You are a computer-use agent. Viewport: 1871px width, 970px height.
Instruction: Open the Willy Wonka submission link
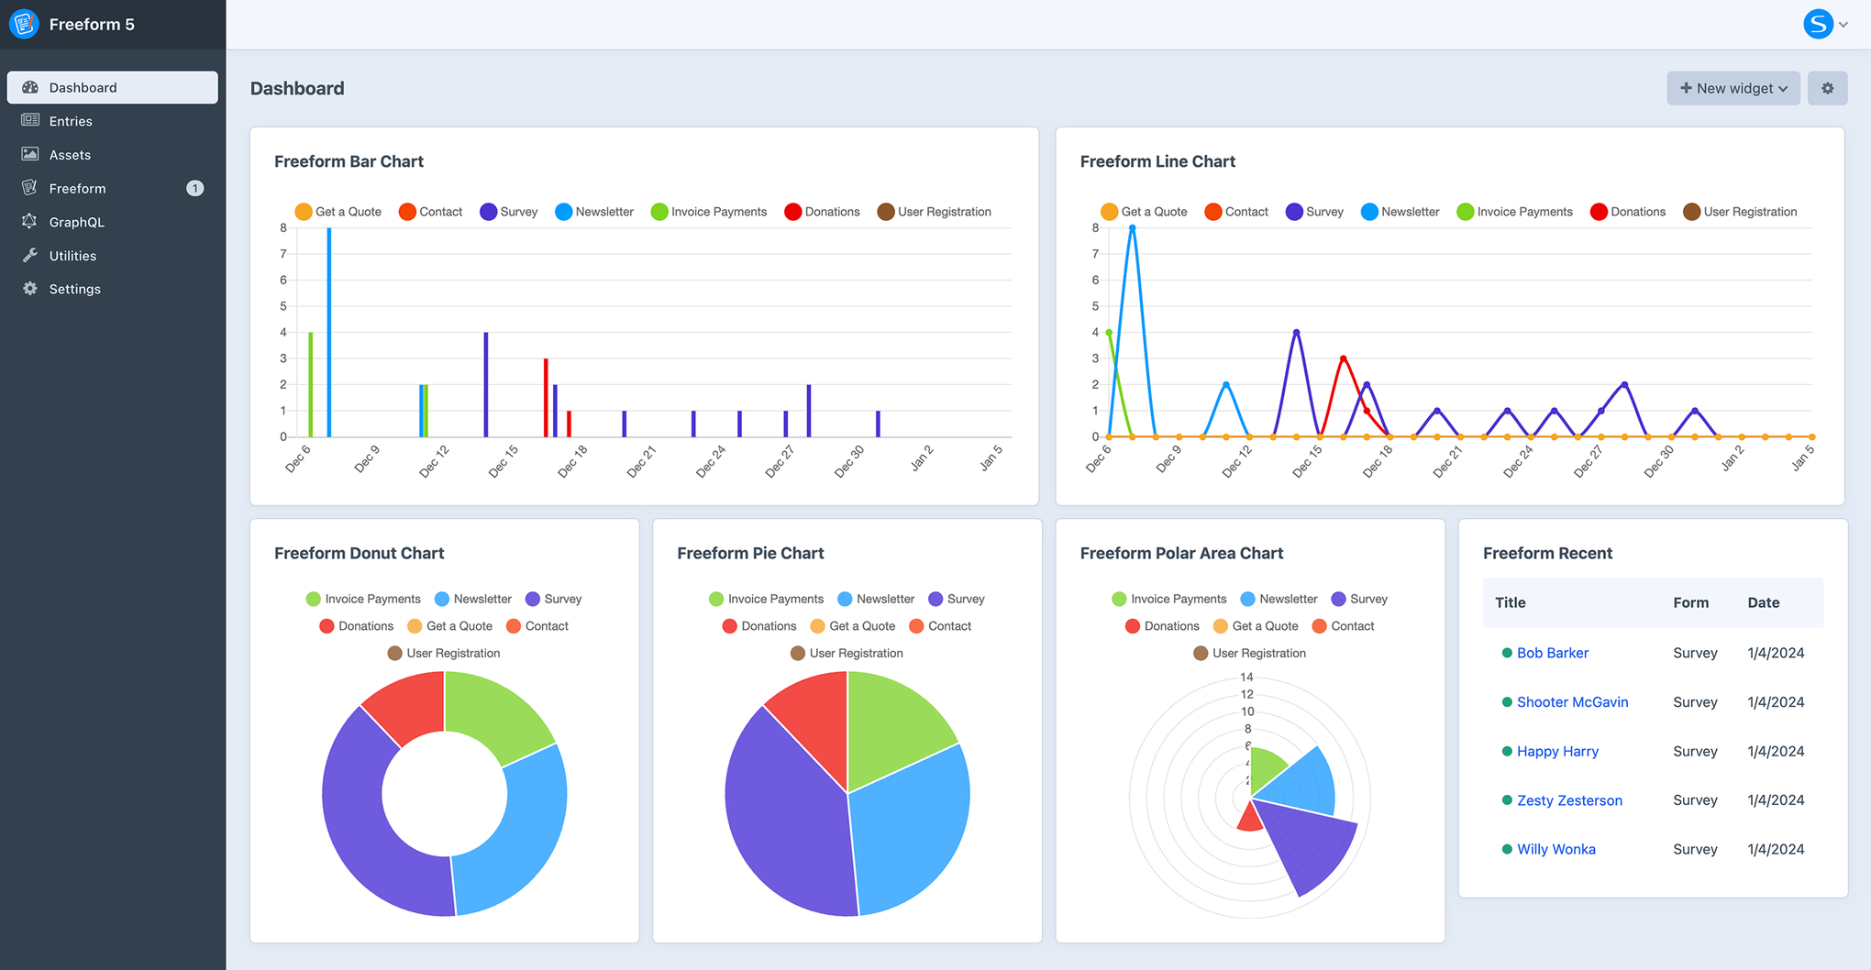click(1555, 848)
